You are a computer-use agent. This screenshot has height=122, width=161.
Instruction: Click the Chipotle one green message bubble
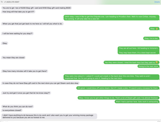[x=112, y=18]
